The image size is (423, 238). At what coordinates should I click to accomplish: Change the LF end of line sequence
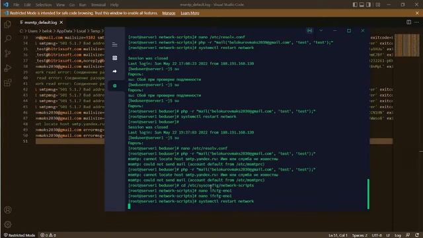click(388, 235)
